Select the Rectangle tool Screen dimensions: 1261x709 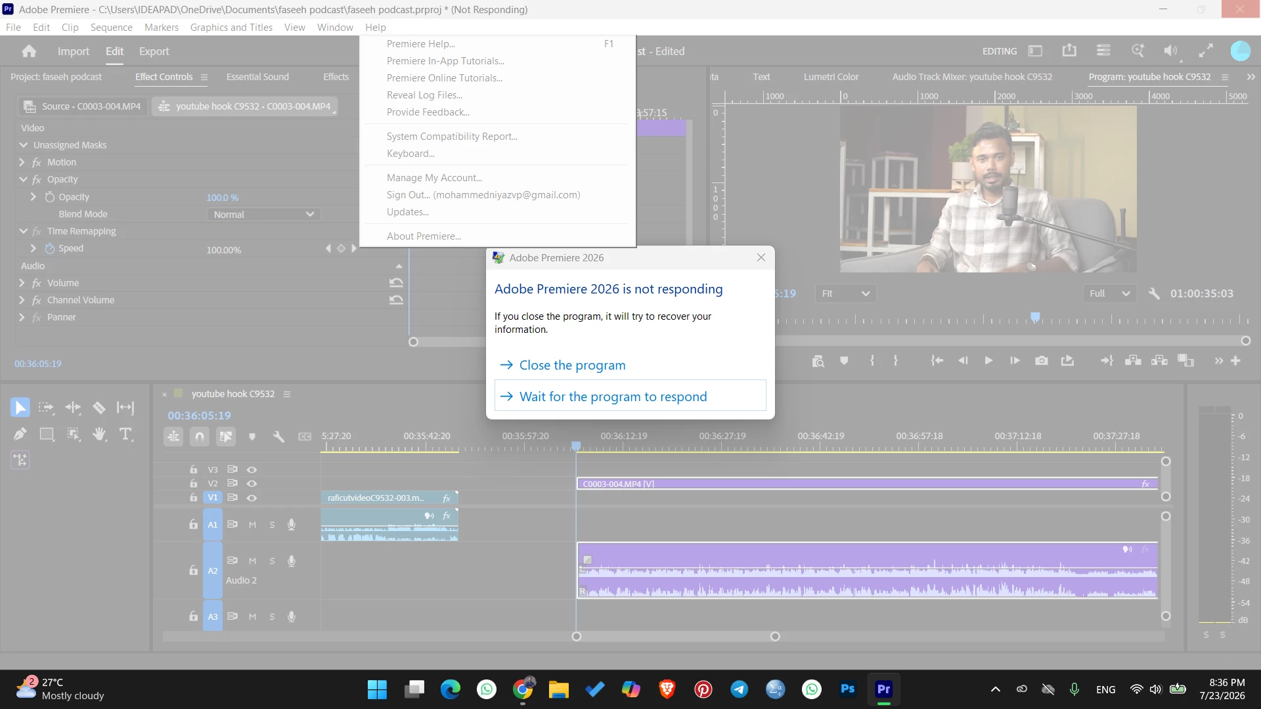[47, 434]
